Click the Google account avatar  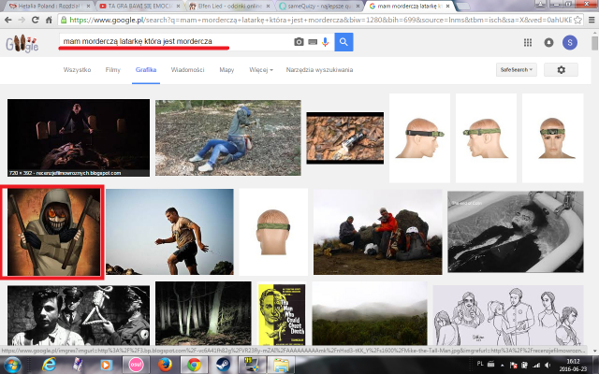[570, 42]
